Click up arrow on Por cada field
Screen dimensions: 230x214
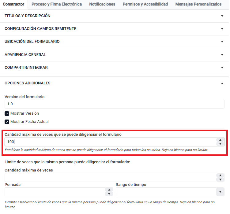coord(109,190)
